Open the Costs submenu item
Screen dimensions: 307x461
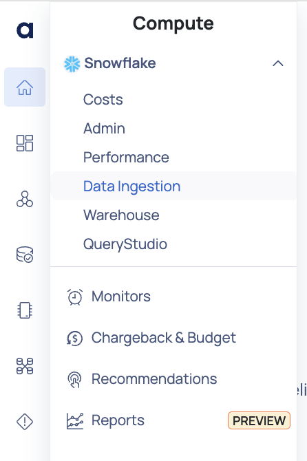[x=103, y=99]
